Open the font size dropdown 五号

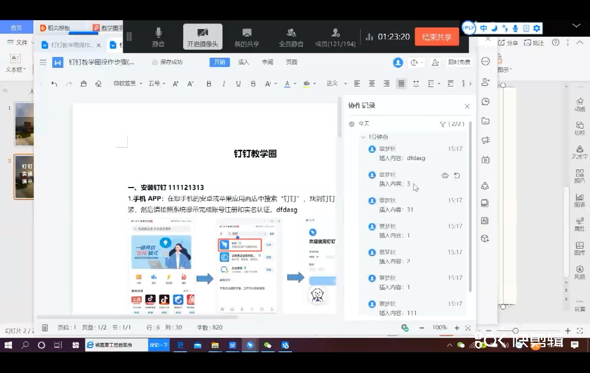pyautogui.click(x=156, y=84)
